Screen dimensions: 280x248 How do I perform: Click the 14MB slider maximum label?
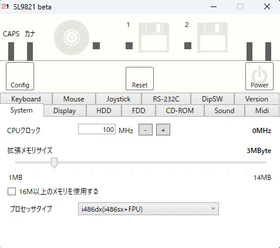tap(262, 178)
